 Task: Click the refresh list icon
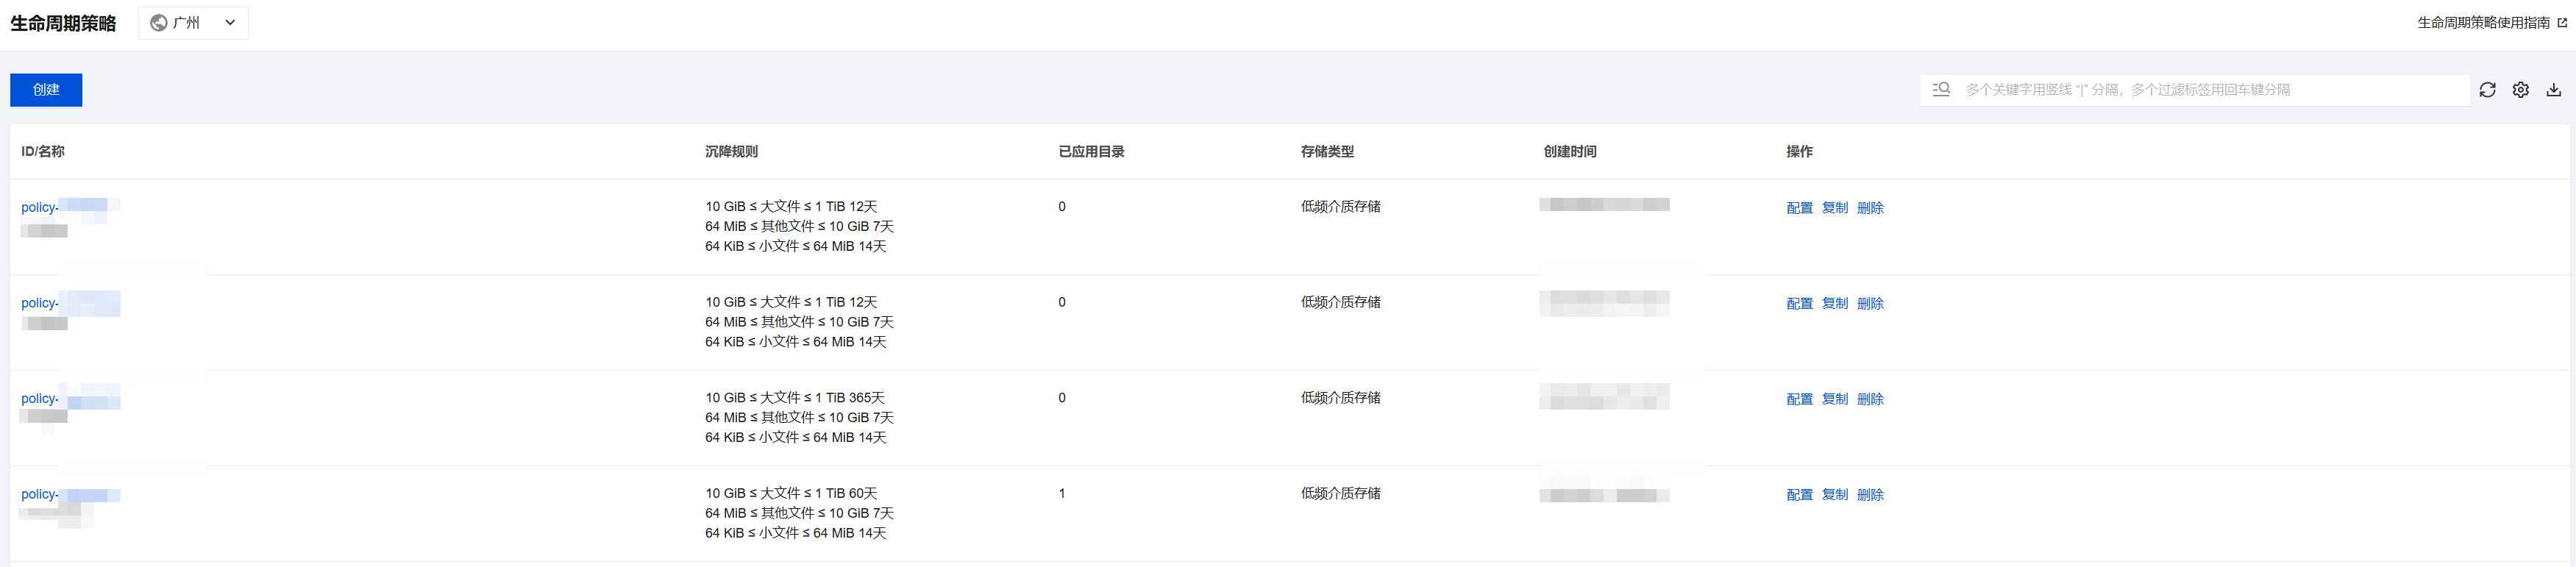point(2487,90)
